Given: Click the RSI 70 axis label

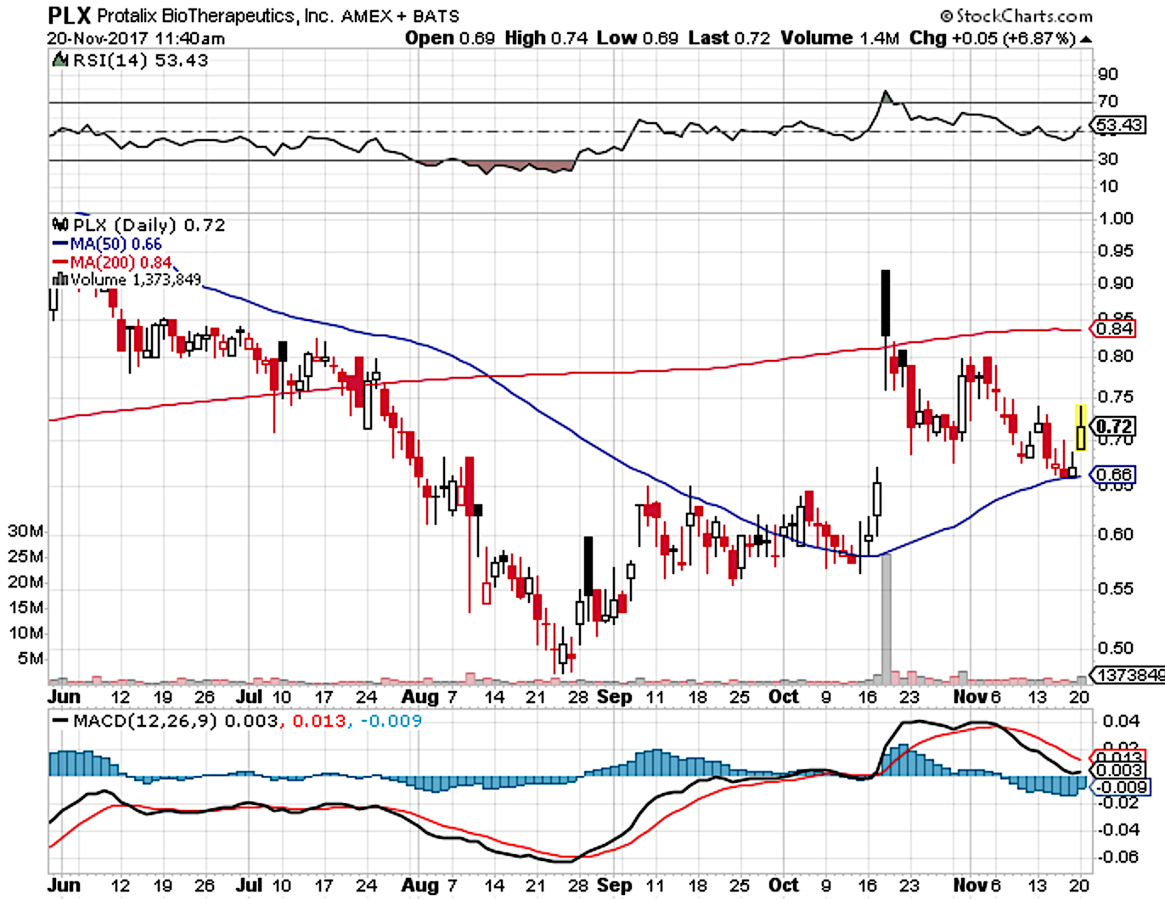Looking at the screenshot, I should (x=1107, y=102).
